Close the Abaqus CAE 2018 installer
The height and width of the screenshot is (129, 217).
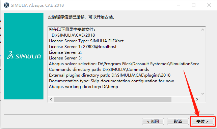[209, 5]
